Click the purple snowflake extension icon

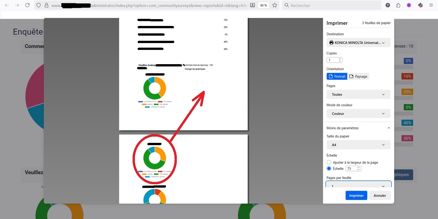coord(409,5)
